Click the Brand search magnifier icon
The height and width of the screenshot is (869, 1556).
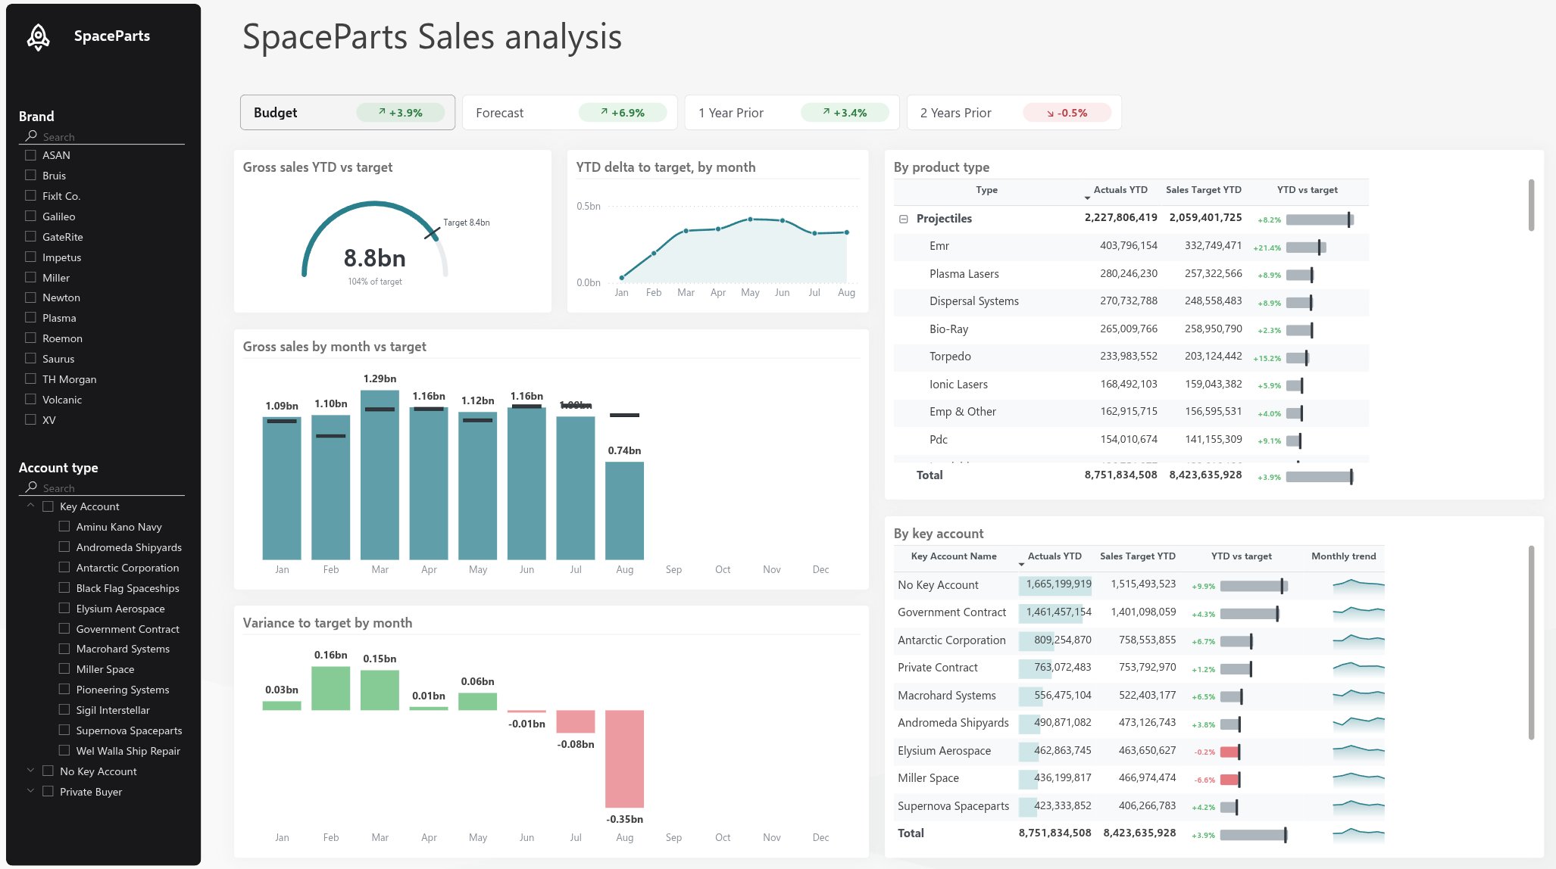coord(31,136)
